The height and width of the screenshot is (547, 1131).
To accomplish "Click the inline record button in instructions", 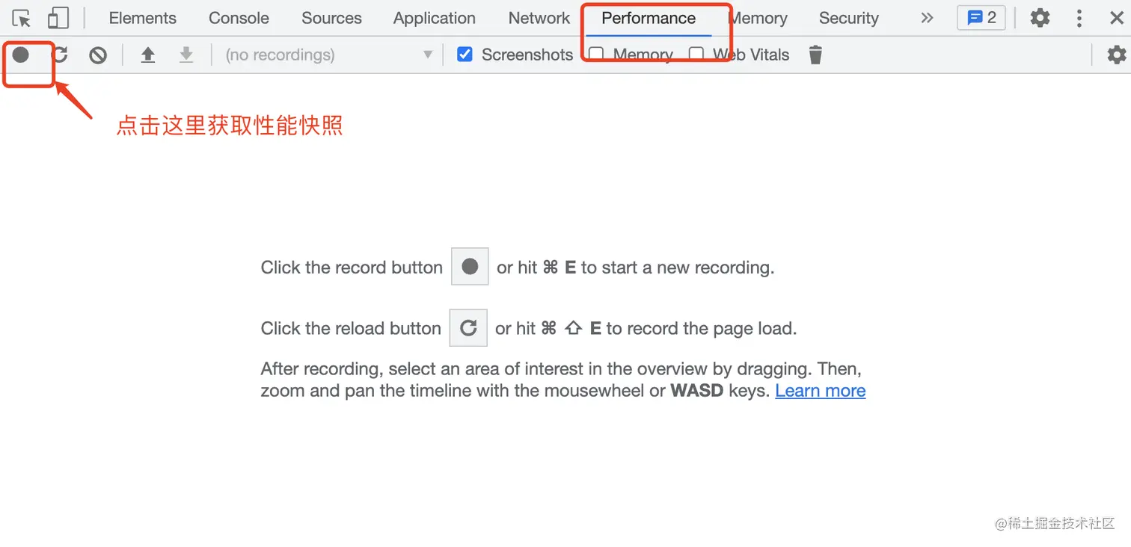I will coord(470,267).
